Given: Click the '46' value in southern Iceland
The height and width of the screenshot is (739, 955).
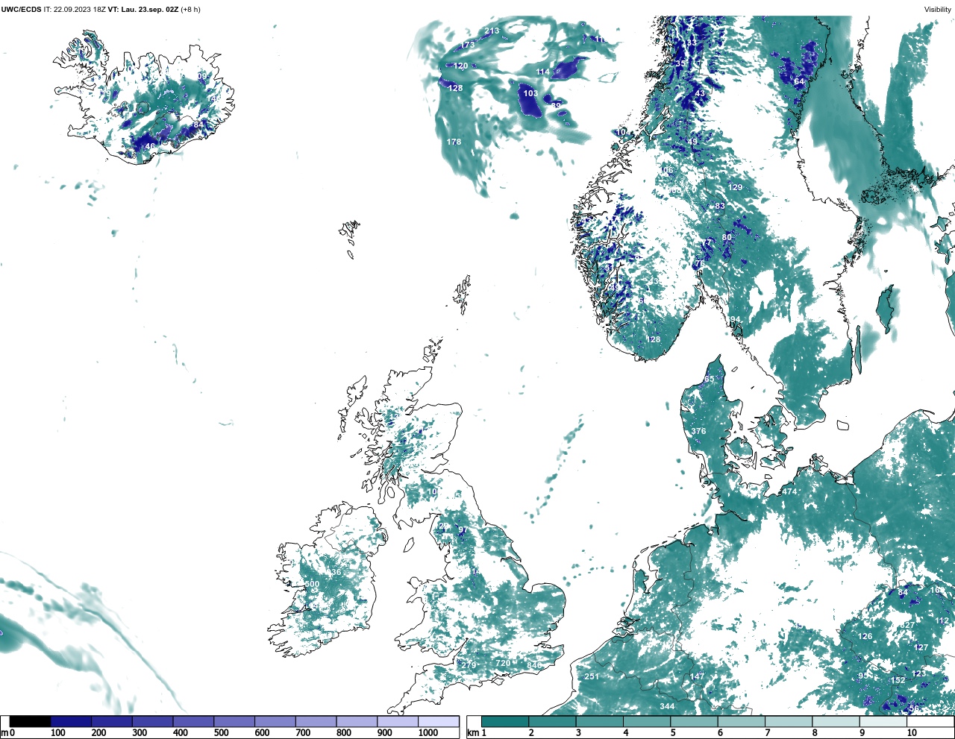Looking at the screenshot, I should pyautogui.click(x=151, y=147).
